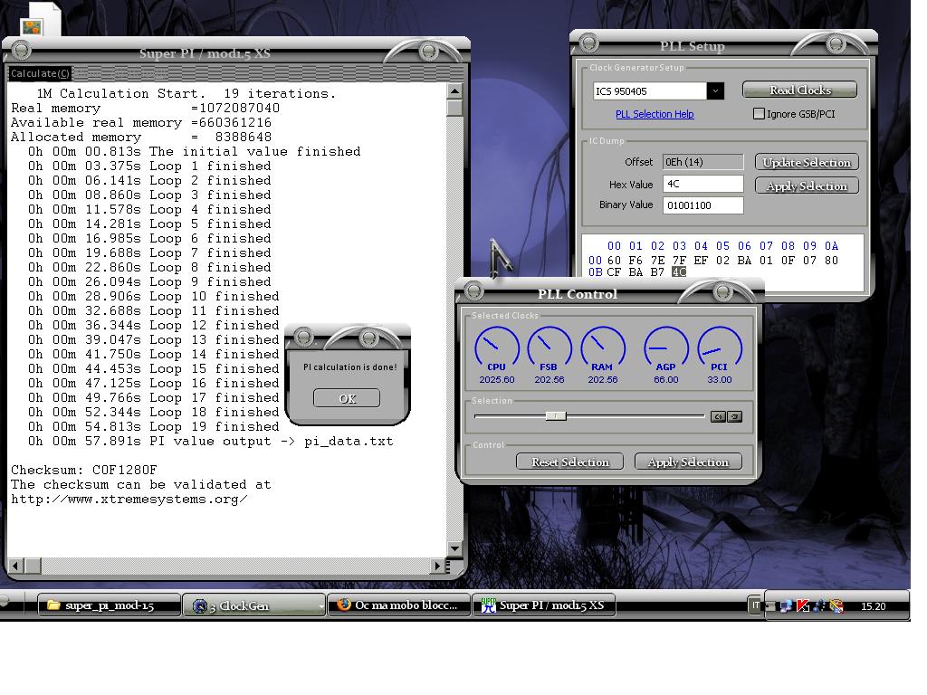Click the http://www.xtremesystems.org/ text
This screenshot has height=695, width=927.
(x=129, y=500)
